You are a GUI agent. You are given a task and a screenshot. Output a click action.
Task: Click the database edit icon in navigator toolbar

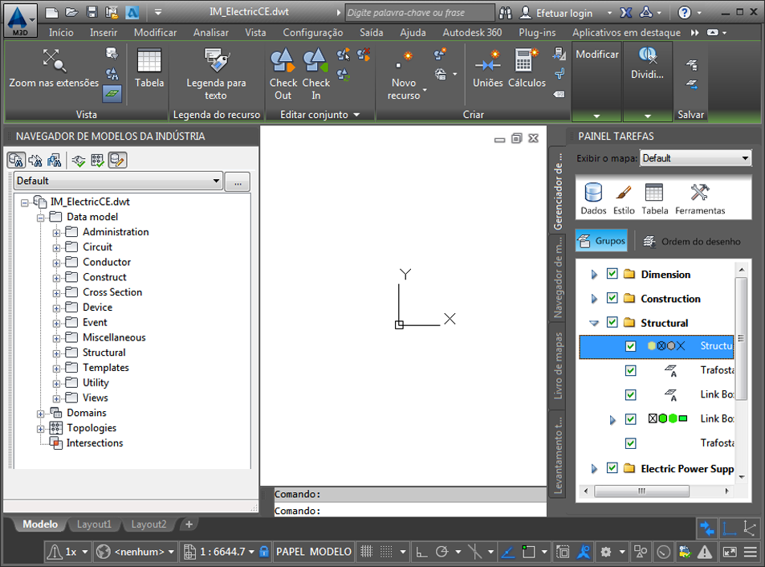click(117, 160)
